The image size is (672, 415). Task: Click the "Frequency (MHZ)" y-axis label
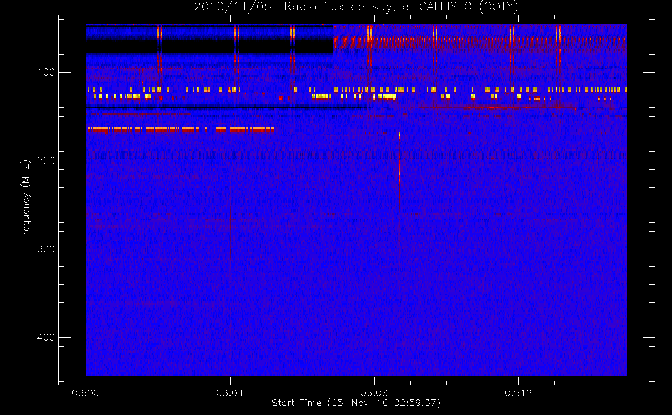[26, 200]
